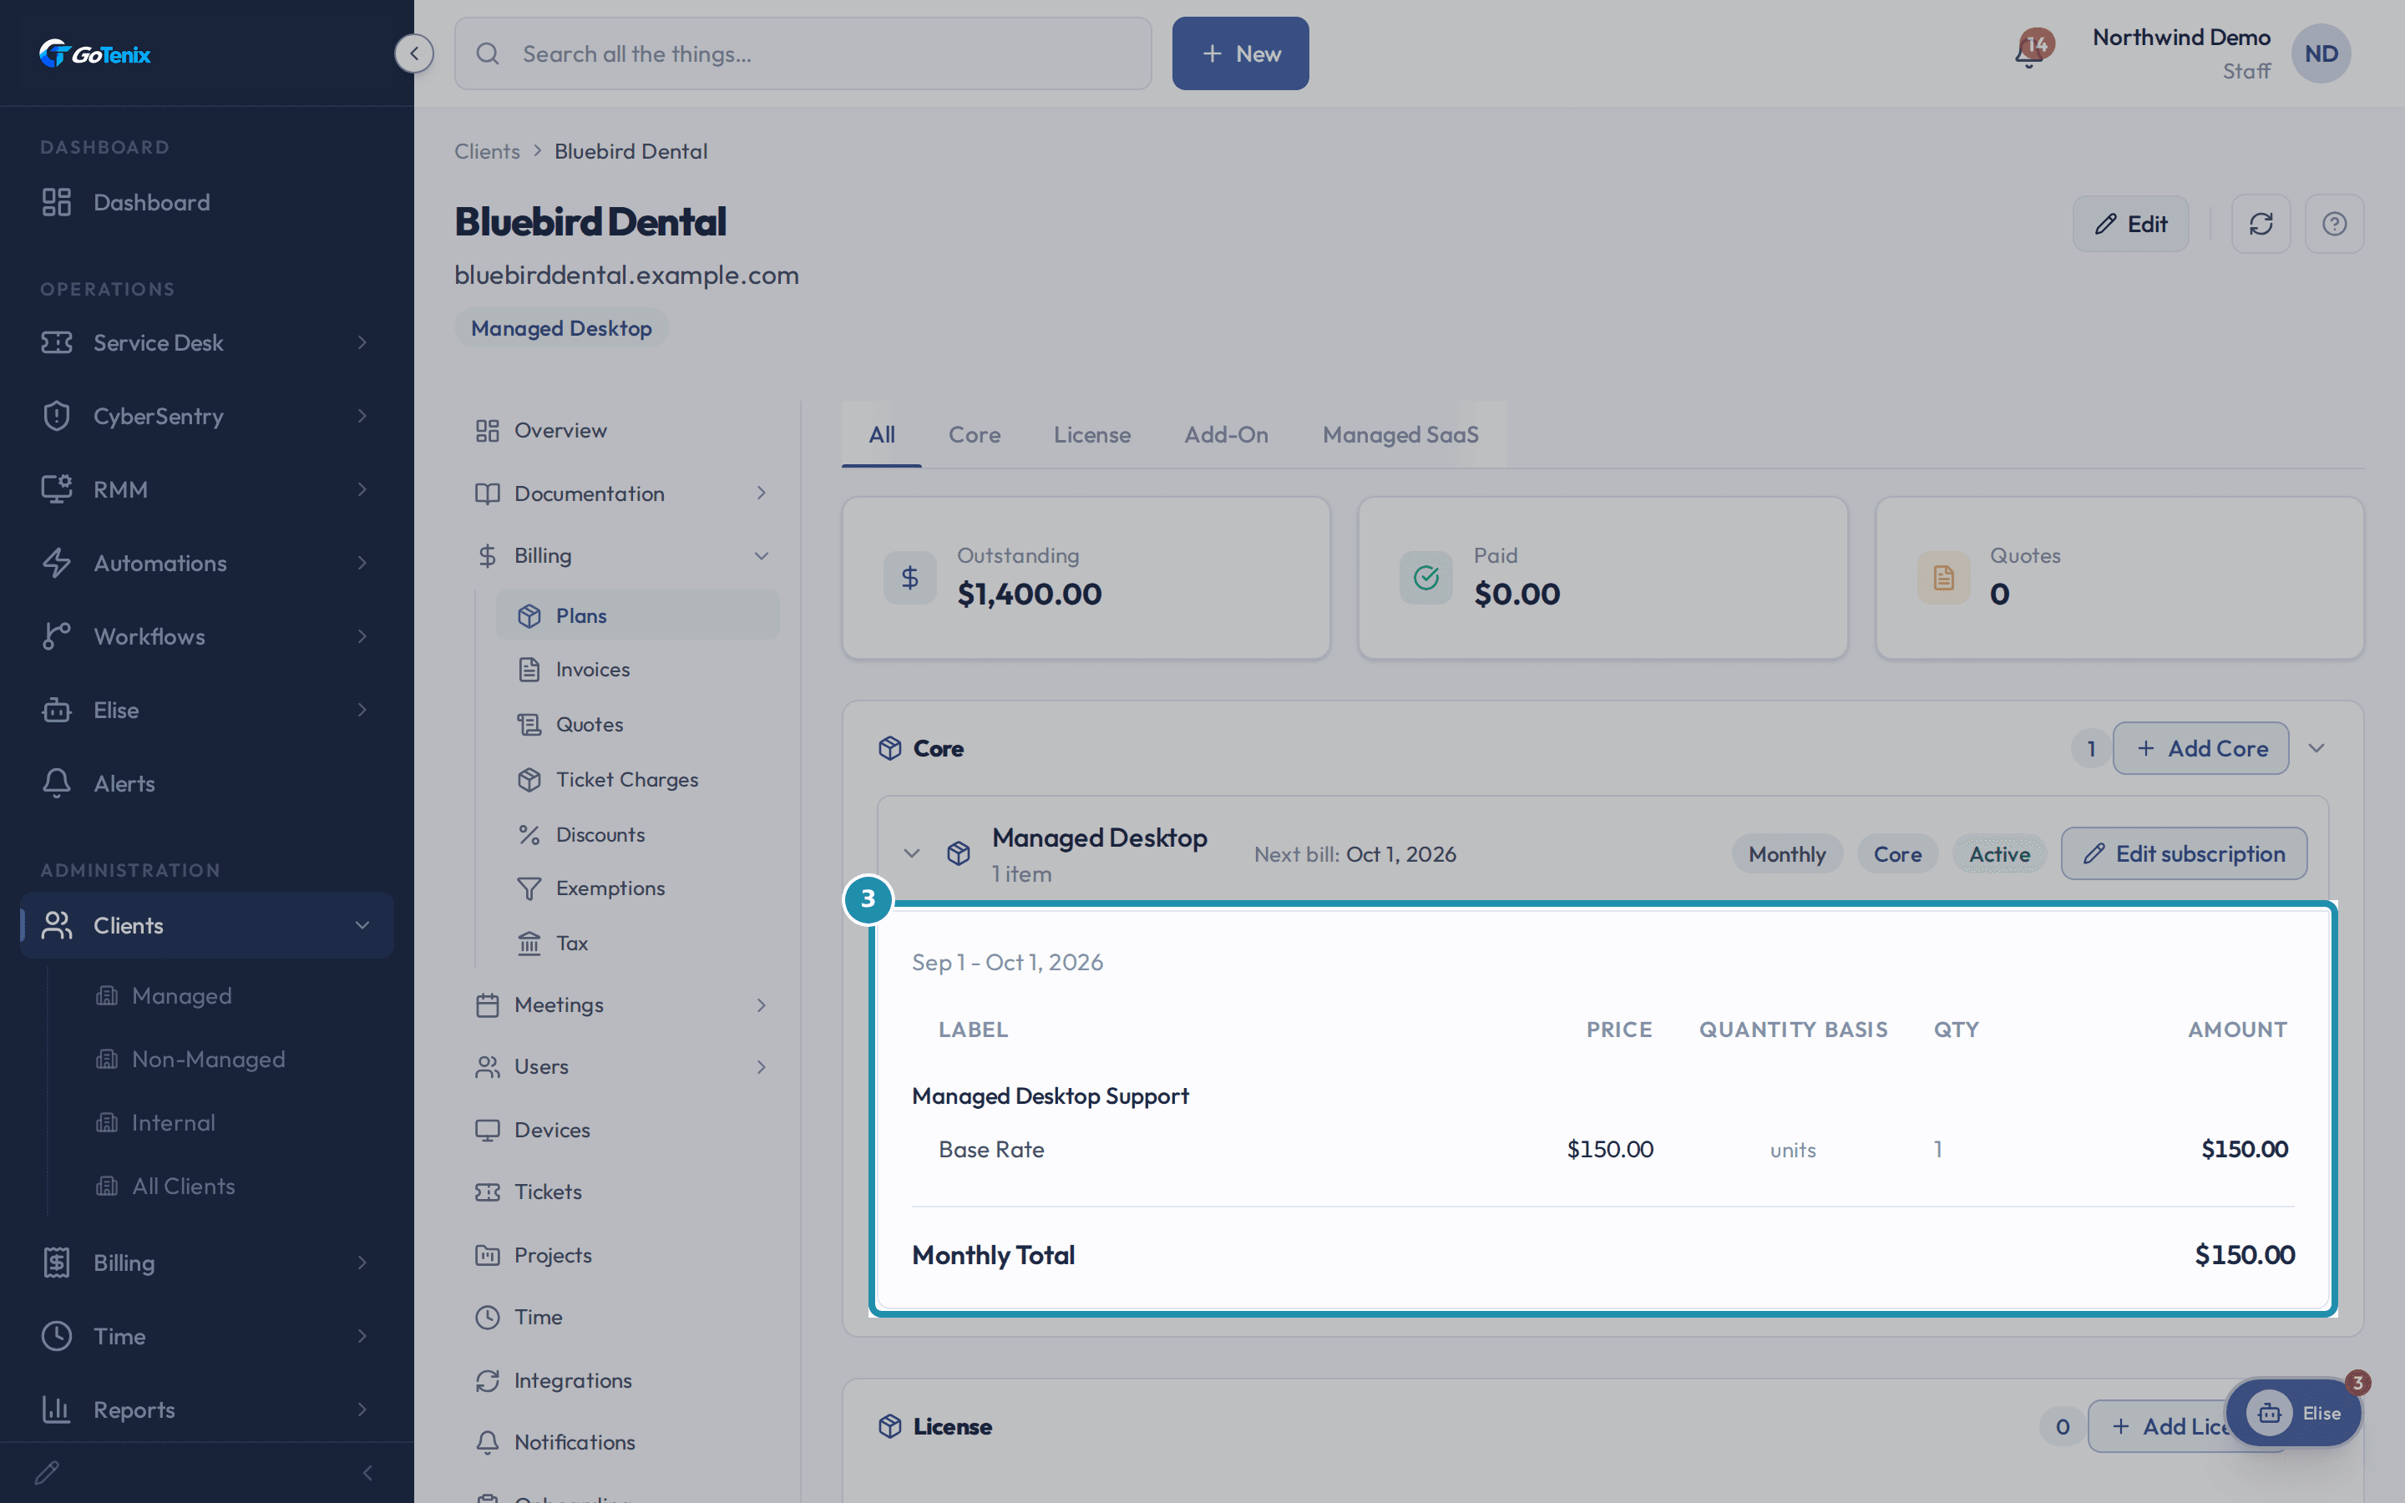Open the Elise chat bubble widget
The image size is (2405, 1503).
click(x=2294, y=1413)
